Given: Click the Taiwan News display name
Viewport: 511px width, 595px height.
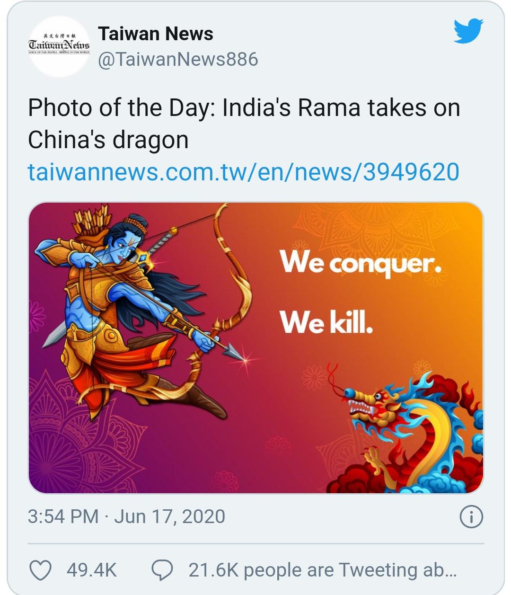Looking at the screenshot, I should (x=156, y=34).
